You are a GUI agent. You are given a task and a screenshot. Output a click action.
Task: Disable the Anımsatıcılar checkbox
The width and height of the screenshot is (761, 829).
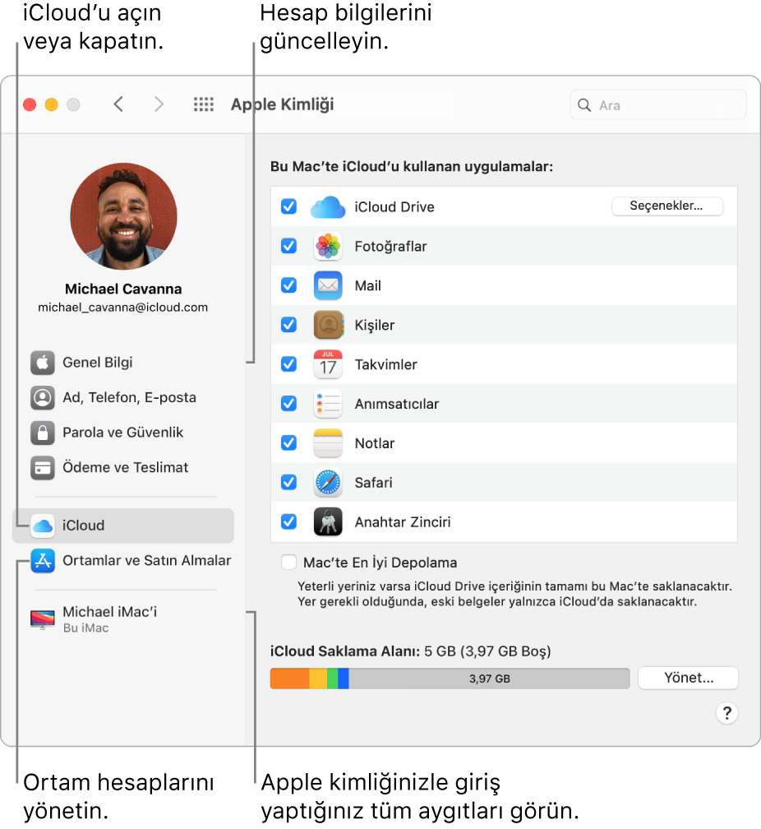pyautogui.click(x=288, y=403)
